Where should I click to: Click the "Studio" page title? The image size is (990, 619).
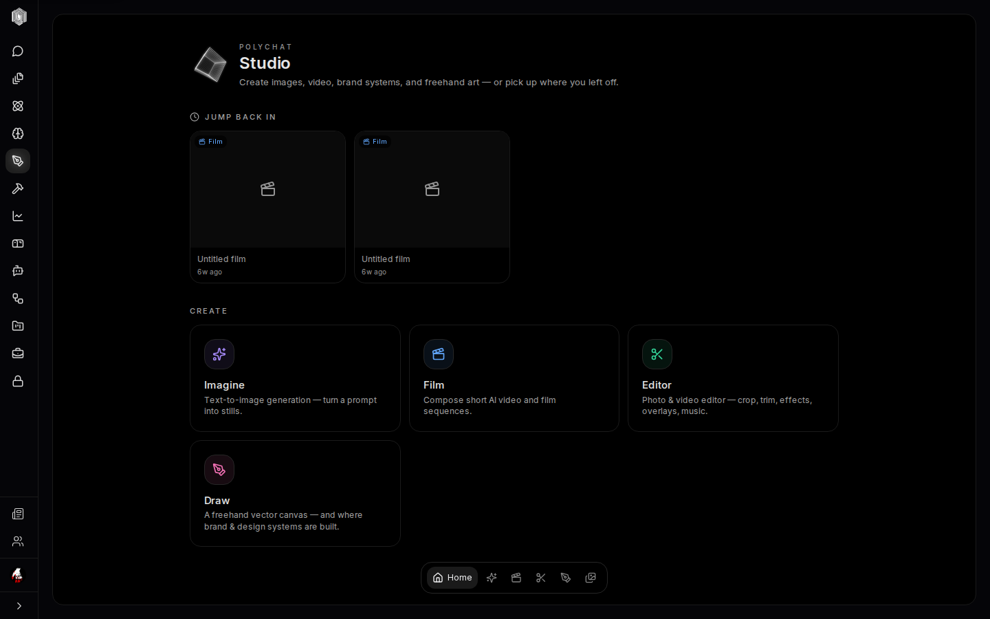tap(265, 63)
